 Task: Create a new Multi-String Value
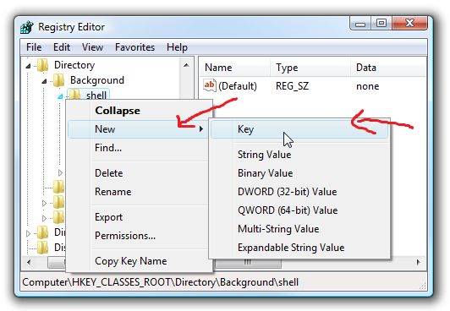point(299,229)
